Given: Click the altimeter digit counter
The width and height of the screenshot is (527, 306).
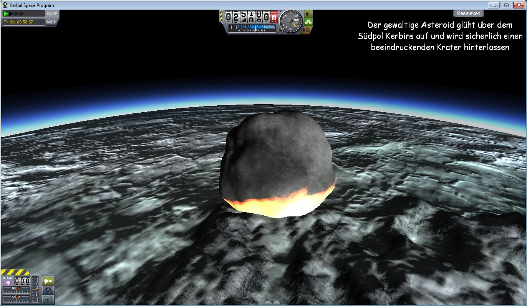Looking at the screenshot, I should pos(247,17).
